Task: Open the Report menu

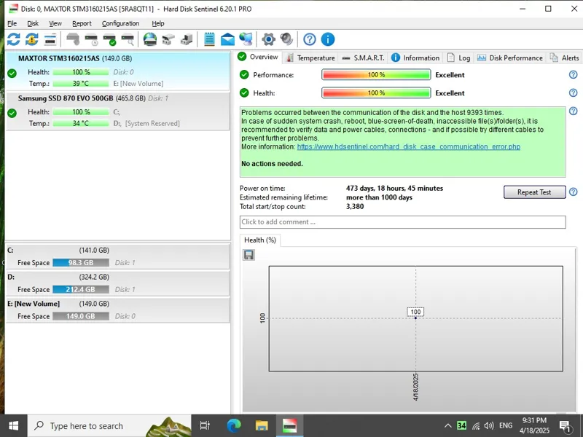Action: [82, 23]
